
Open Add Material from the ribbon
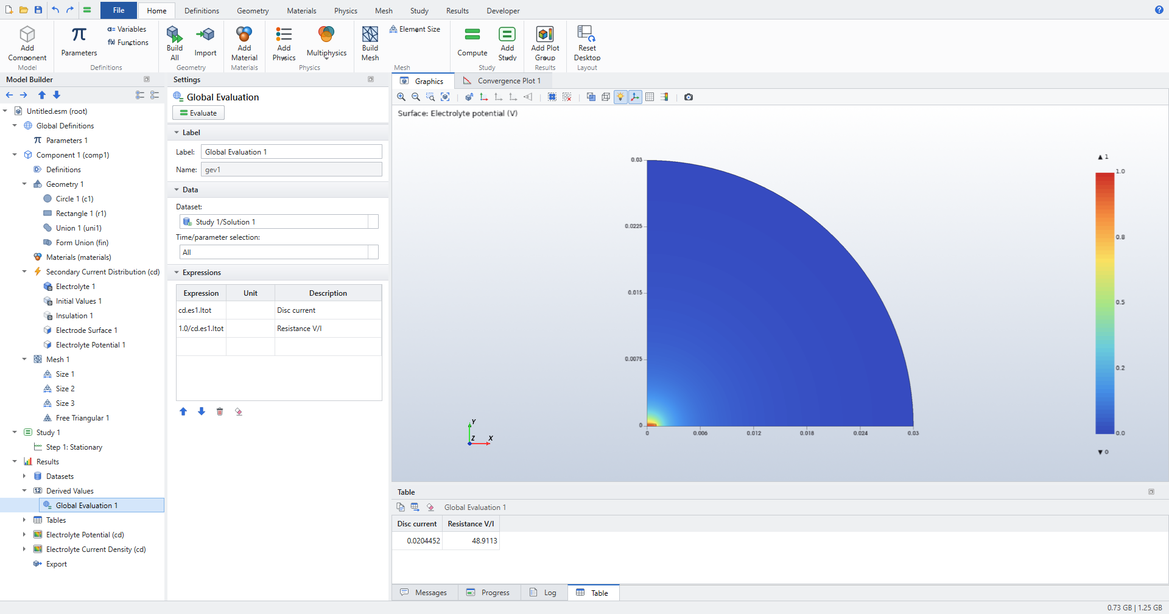click(x=244, y=43)
